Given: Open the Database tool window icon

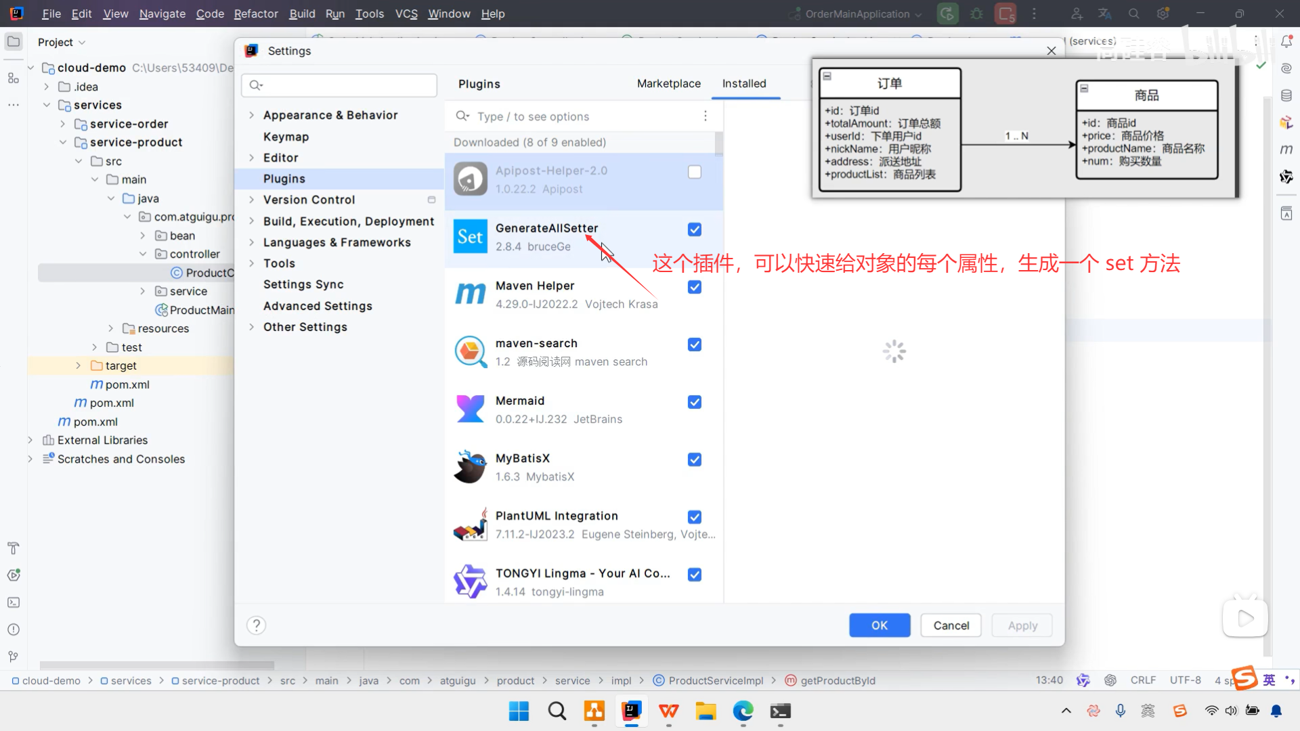Looking at the screenshot, I should (1286, 95).
